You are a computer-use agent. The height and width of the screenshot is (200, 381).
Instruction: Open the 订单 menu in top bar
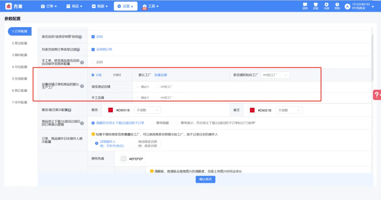point(49,6)
